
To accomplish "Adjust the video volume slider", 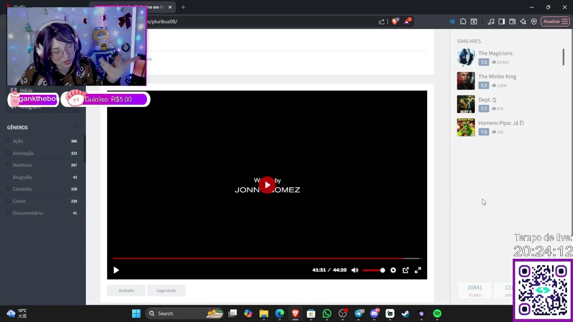I will coord(373,270).
